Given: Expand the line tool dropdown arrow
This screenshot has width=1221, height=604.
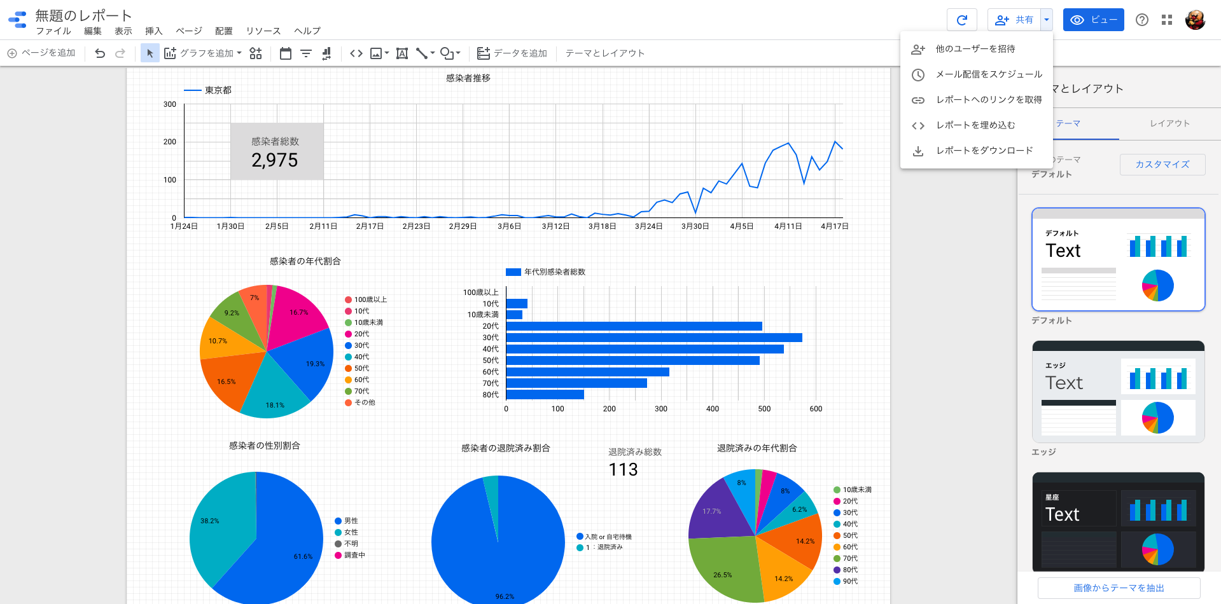Looking at the screenshot, I should pyautogui.click(x=433, y=53).
